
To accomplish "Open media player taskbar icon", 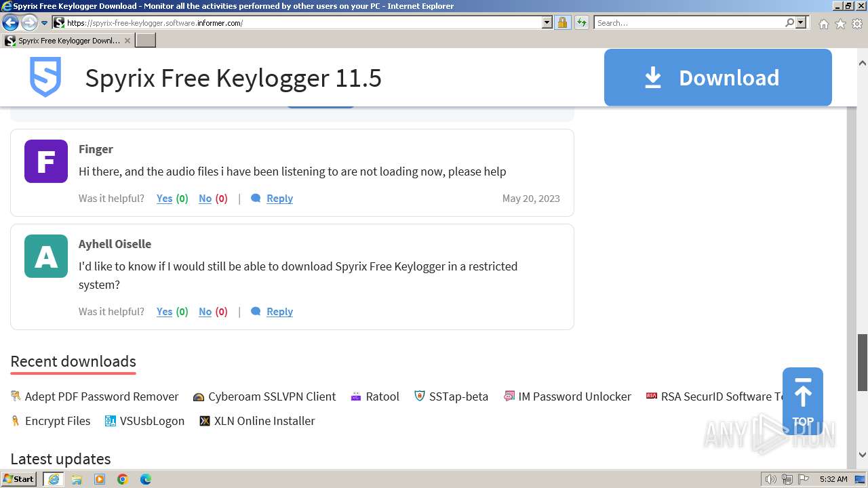I will (x=100, y=479).
